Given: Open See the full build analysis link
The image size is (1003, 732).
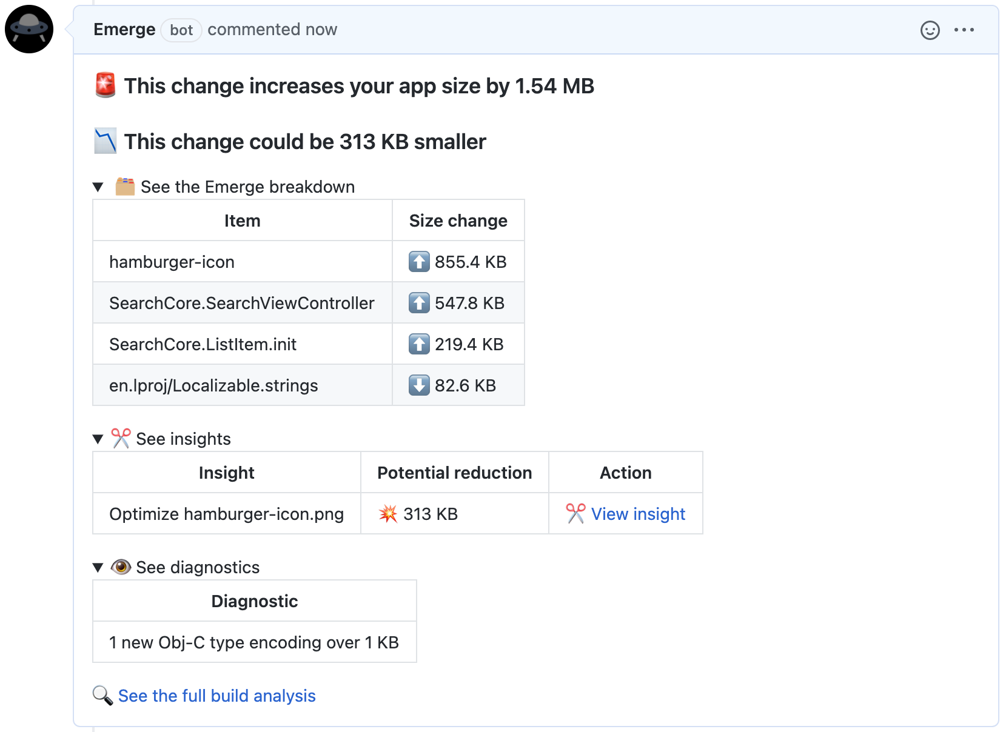Looking at the screenshot, I should coord(217,696).
